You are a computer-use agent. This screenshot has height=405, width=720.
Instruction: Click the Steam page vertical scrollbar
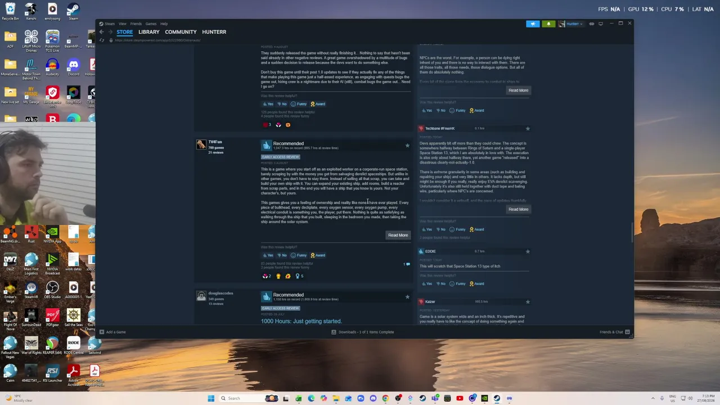[x=631, y=232]
